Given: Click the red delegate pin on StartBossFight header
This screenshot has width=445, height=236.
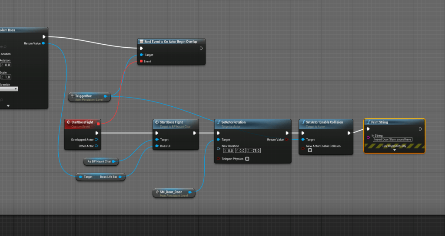Looking at the screenshot, I should [x=98, y=124].
